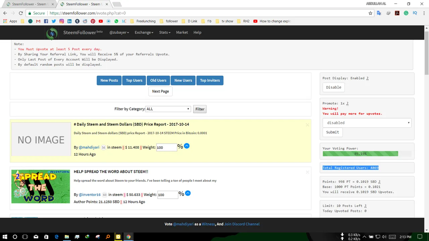Open the Spread The Word post thumbnail
The width and height of the screenshot is (429, 241).
41,186
